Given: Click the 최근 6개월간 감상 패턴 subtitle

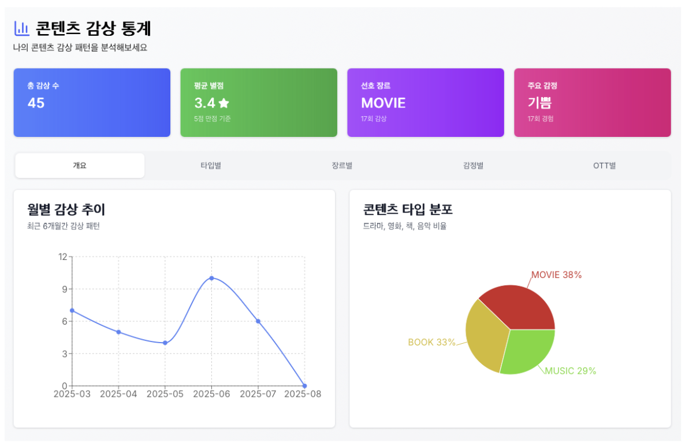Looking at the screenshot, I should 64,226.
